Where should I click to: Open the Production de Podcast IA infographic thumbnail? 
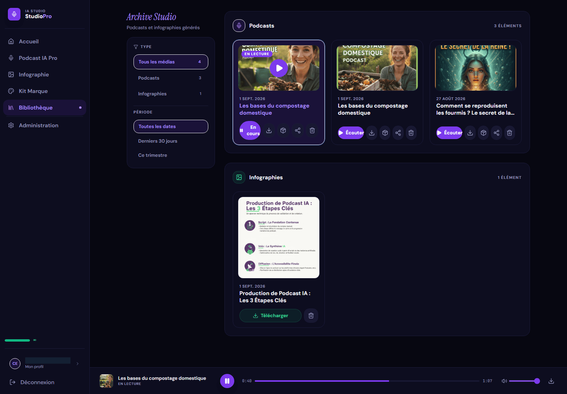click(x=279, y=238)
